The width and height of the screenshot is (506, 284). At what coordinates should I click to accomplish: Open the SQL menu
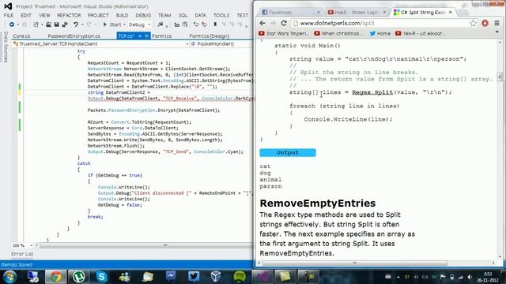(x=183, y=16)
